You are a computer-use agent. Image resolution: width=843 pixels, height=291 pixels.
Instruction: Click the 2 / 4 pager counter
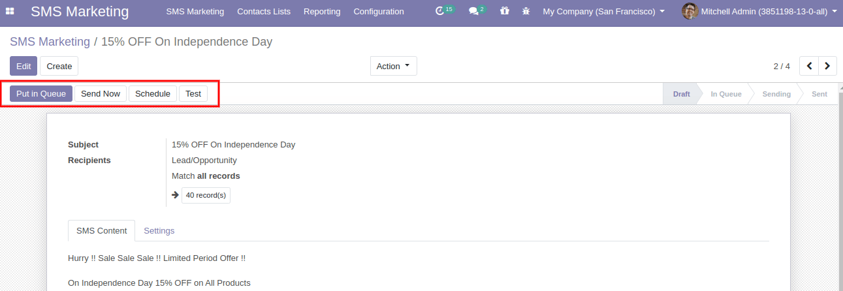tap(782, 66)
